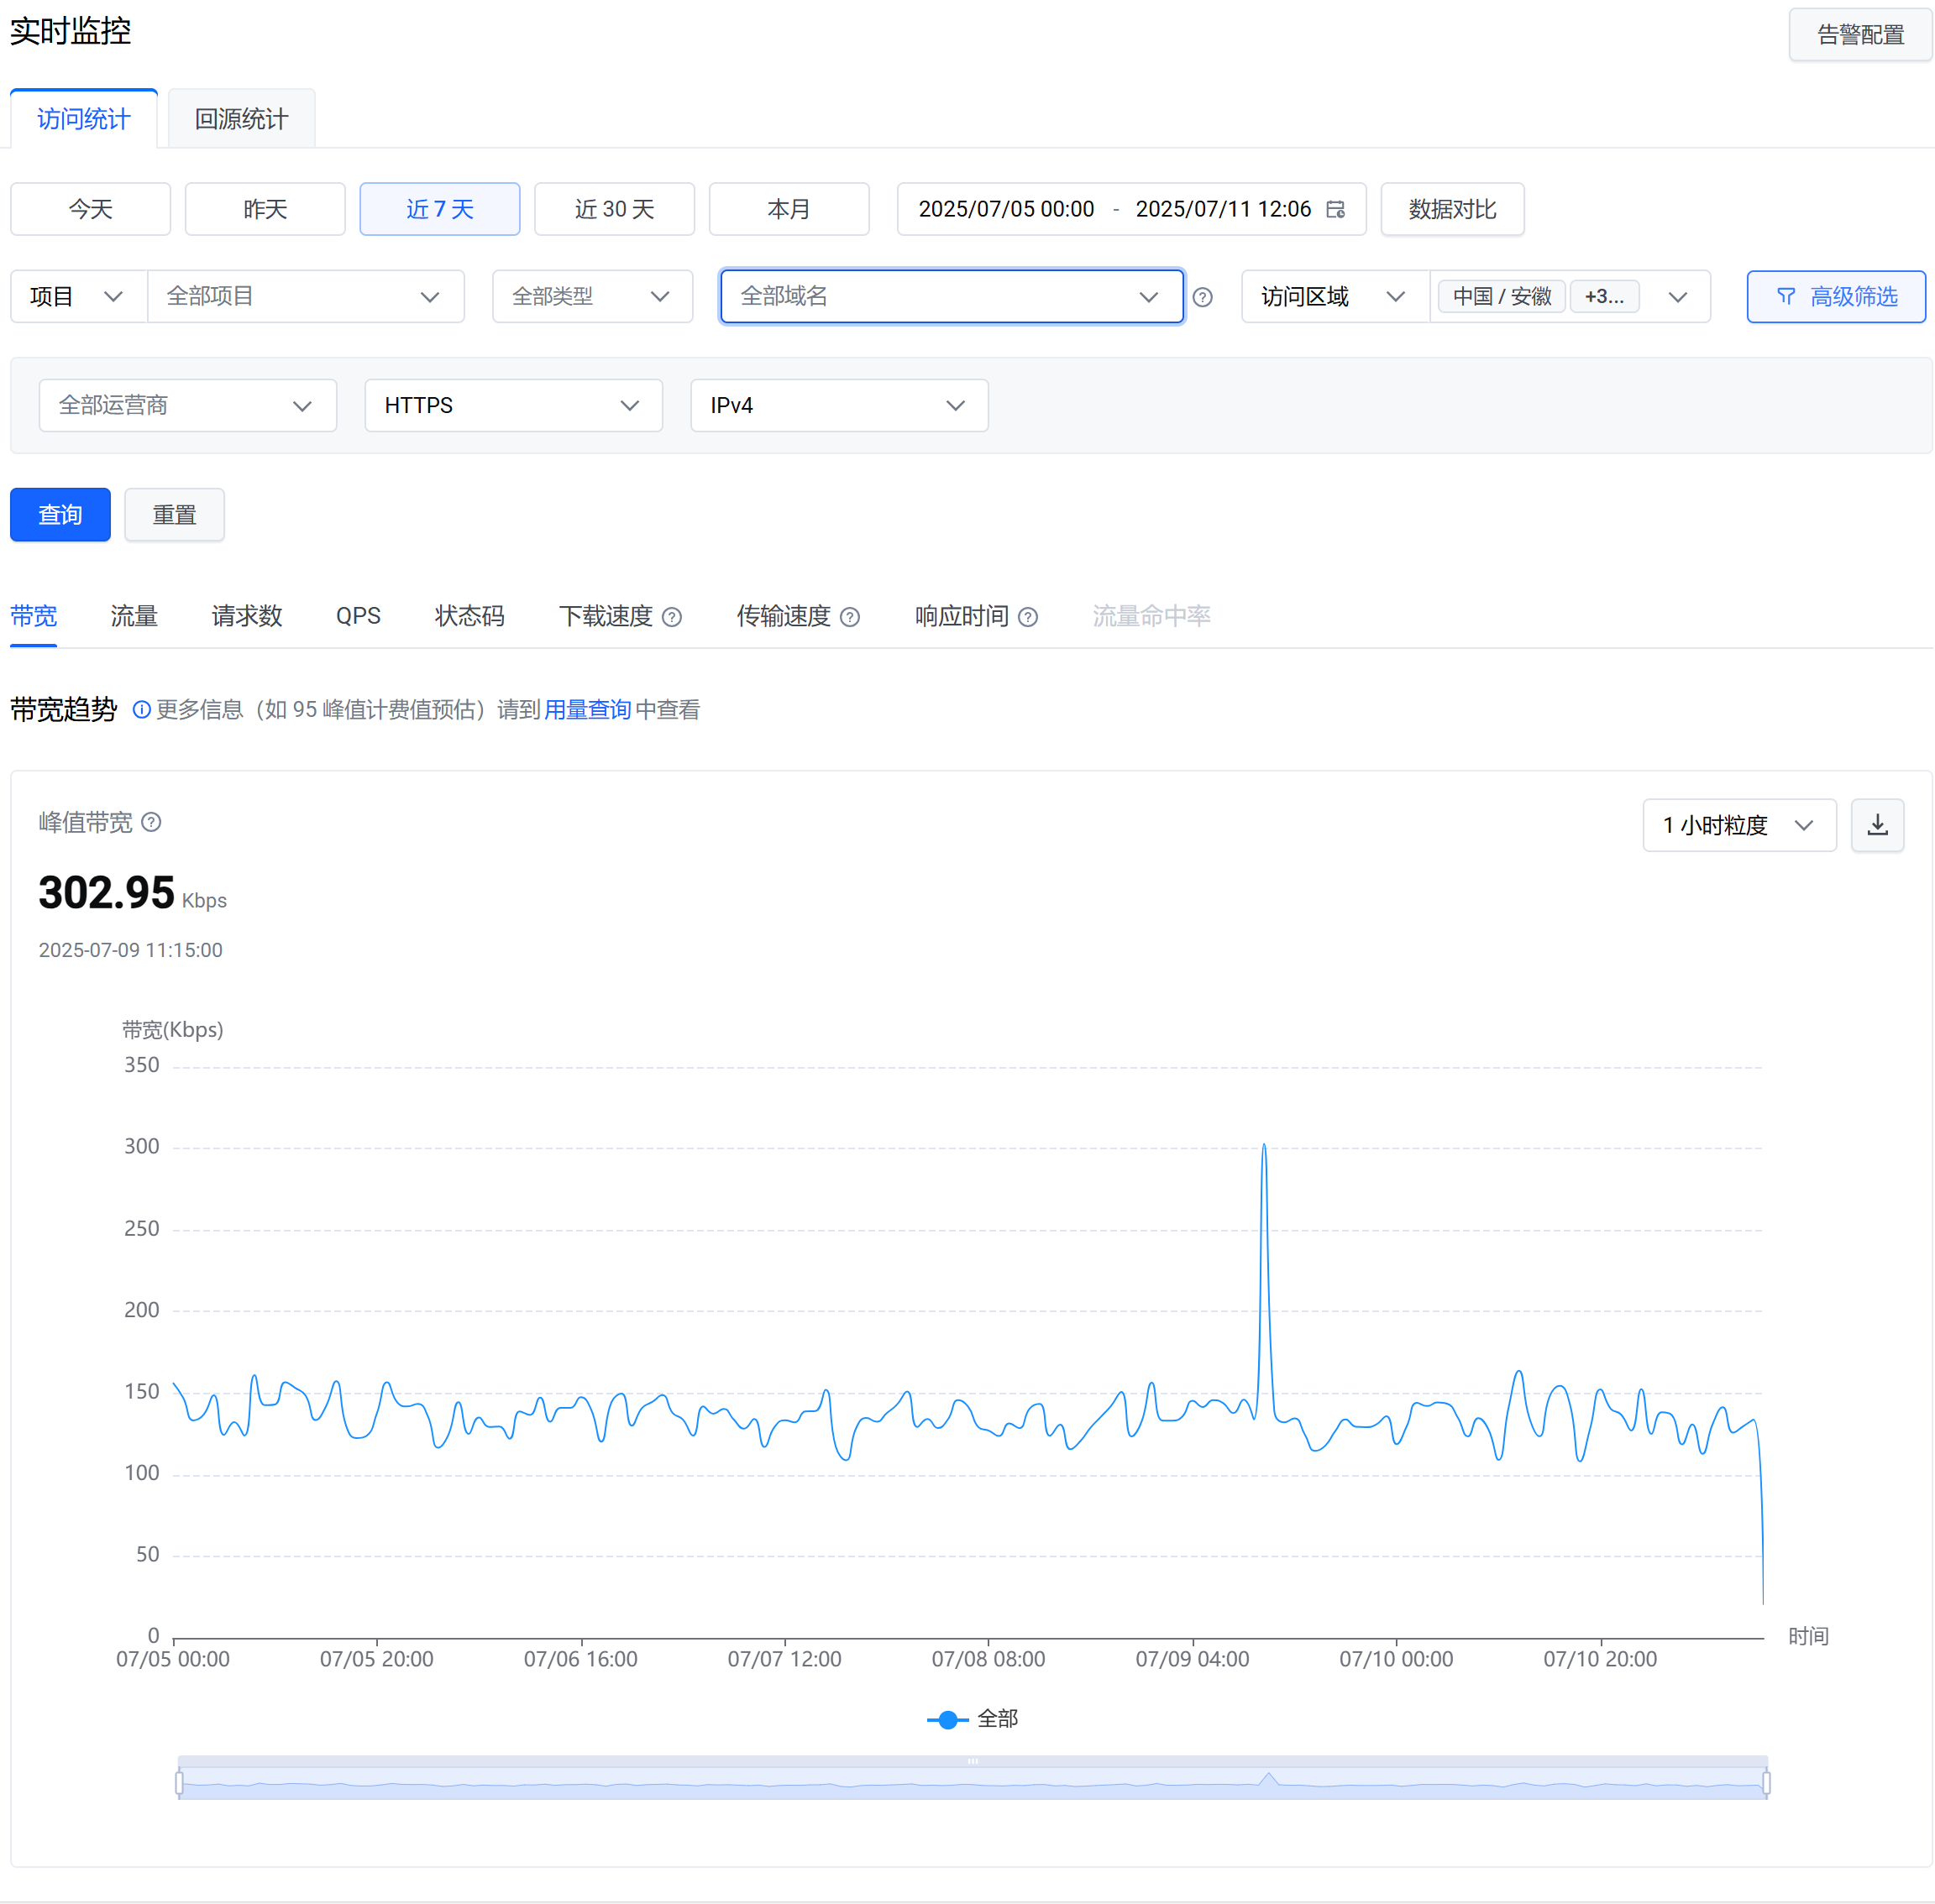Click the help icon beside domain dropdown
The width and height of the screenshot is (1935, 1904).
pyautogui.click(x=1203, y=297)
